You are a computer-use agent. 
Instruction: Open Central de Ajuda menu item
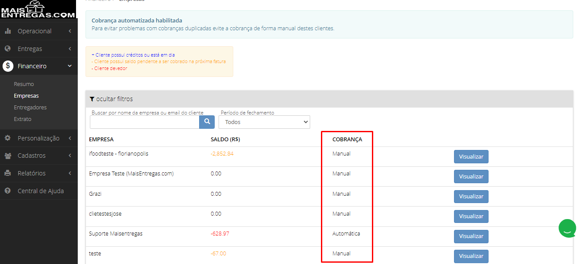point(41,191)
